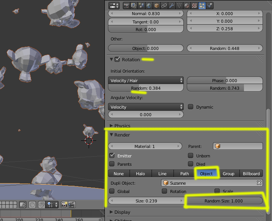Click the velocity Random 0.448 field

coord(225,48)
